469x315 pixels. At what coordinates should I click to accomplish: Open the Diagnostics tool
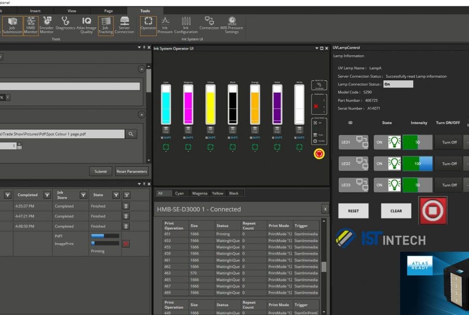(65, 25)
